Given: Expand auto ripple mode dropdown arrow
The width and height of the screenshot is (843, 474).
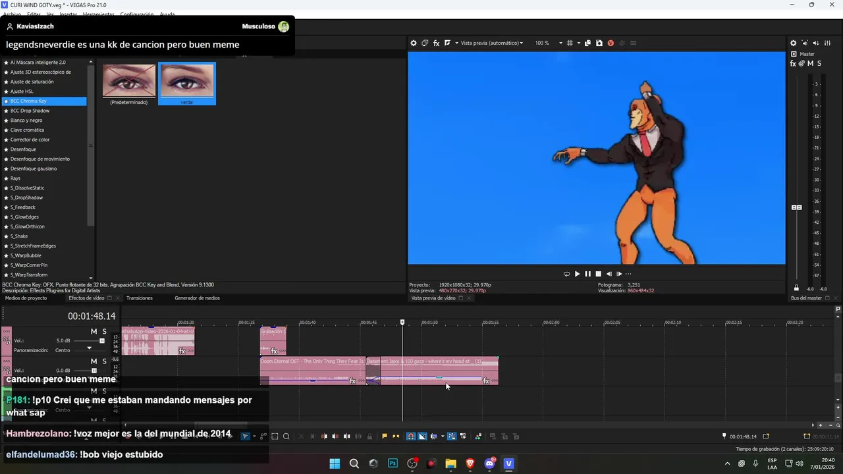Looking at the screenshot, I should click(x=443, y=436).
